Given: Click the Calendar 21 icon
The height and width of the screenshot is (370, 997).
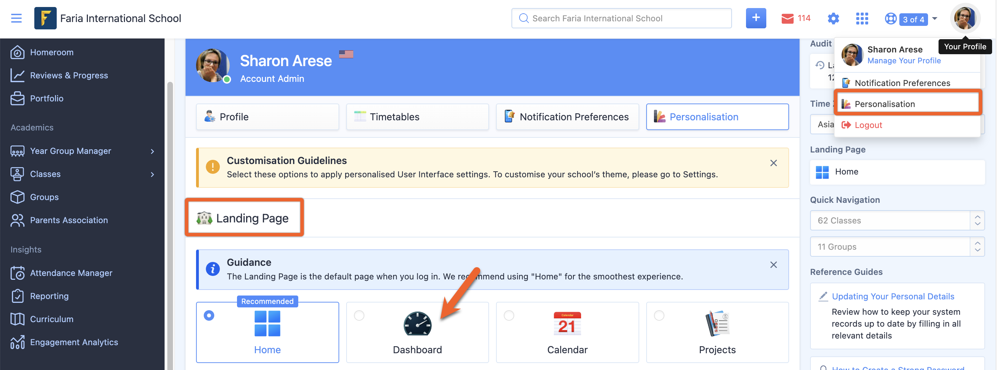Looking at the screenshot, I should point(567,323).
